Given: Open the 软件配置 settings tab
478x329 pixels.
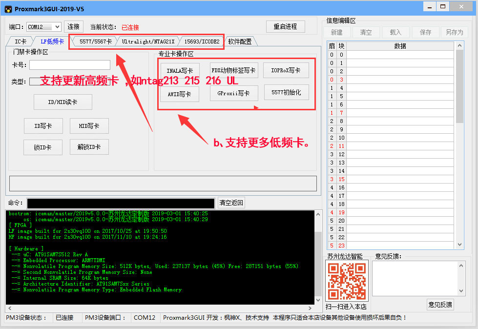Looking at the screenshot, I should 240,41.
